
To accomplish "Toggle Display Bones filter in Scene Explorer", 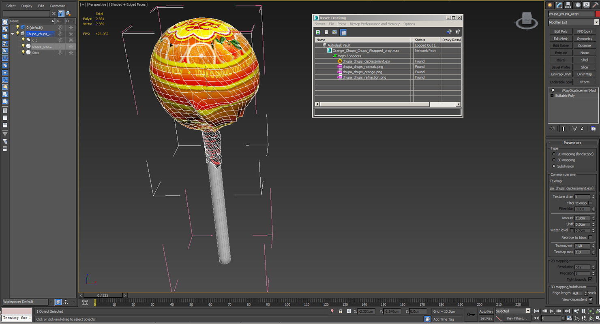I will 5,80.
